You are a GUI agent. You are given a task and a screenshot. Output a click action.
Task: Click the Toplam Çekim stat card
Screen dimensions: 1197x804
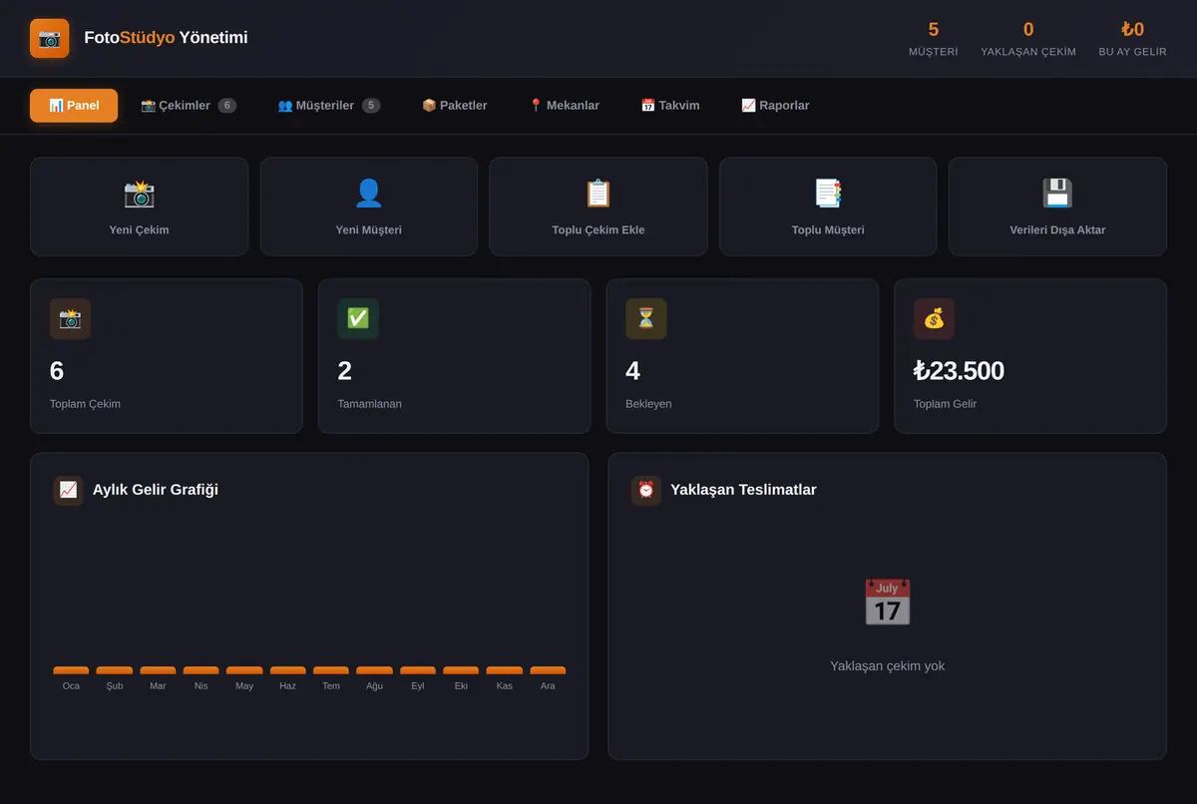[167, 356]
